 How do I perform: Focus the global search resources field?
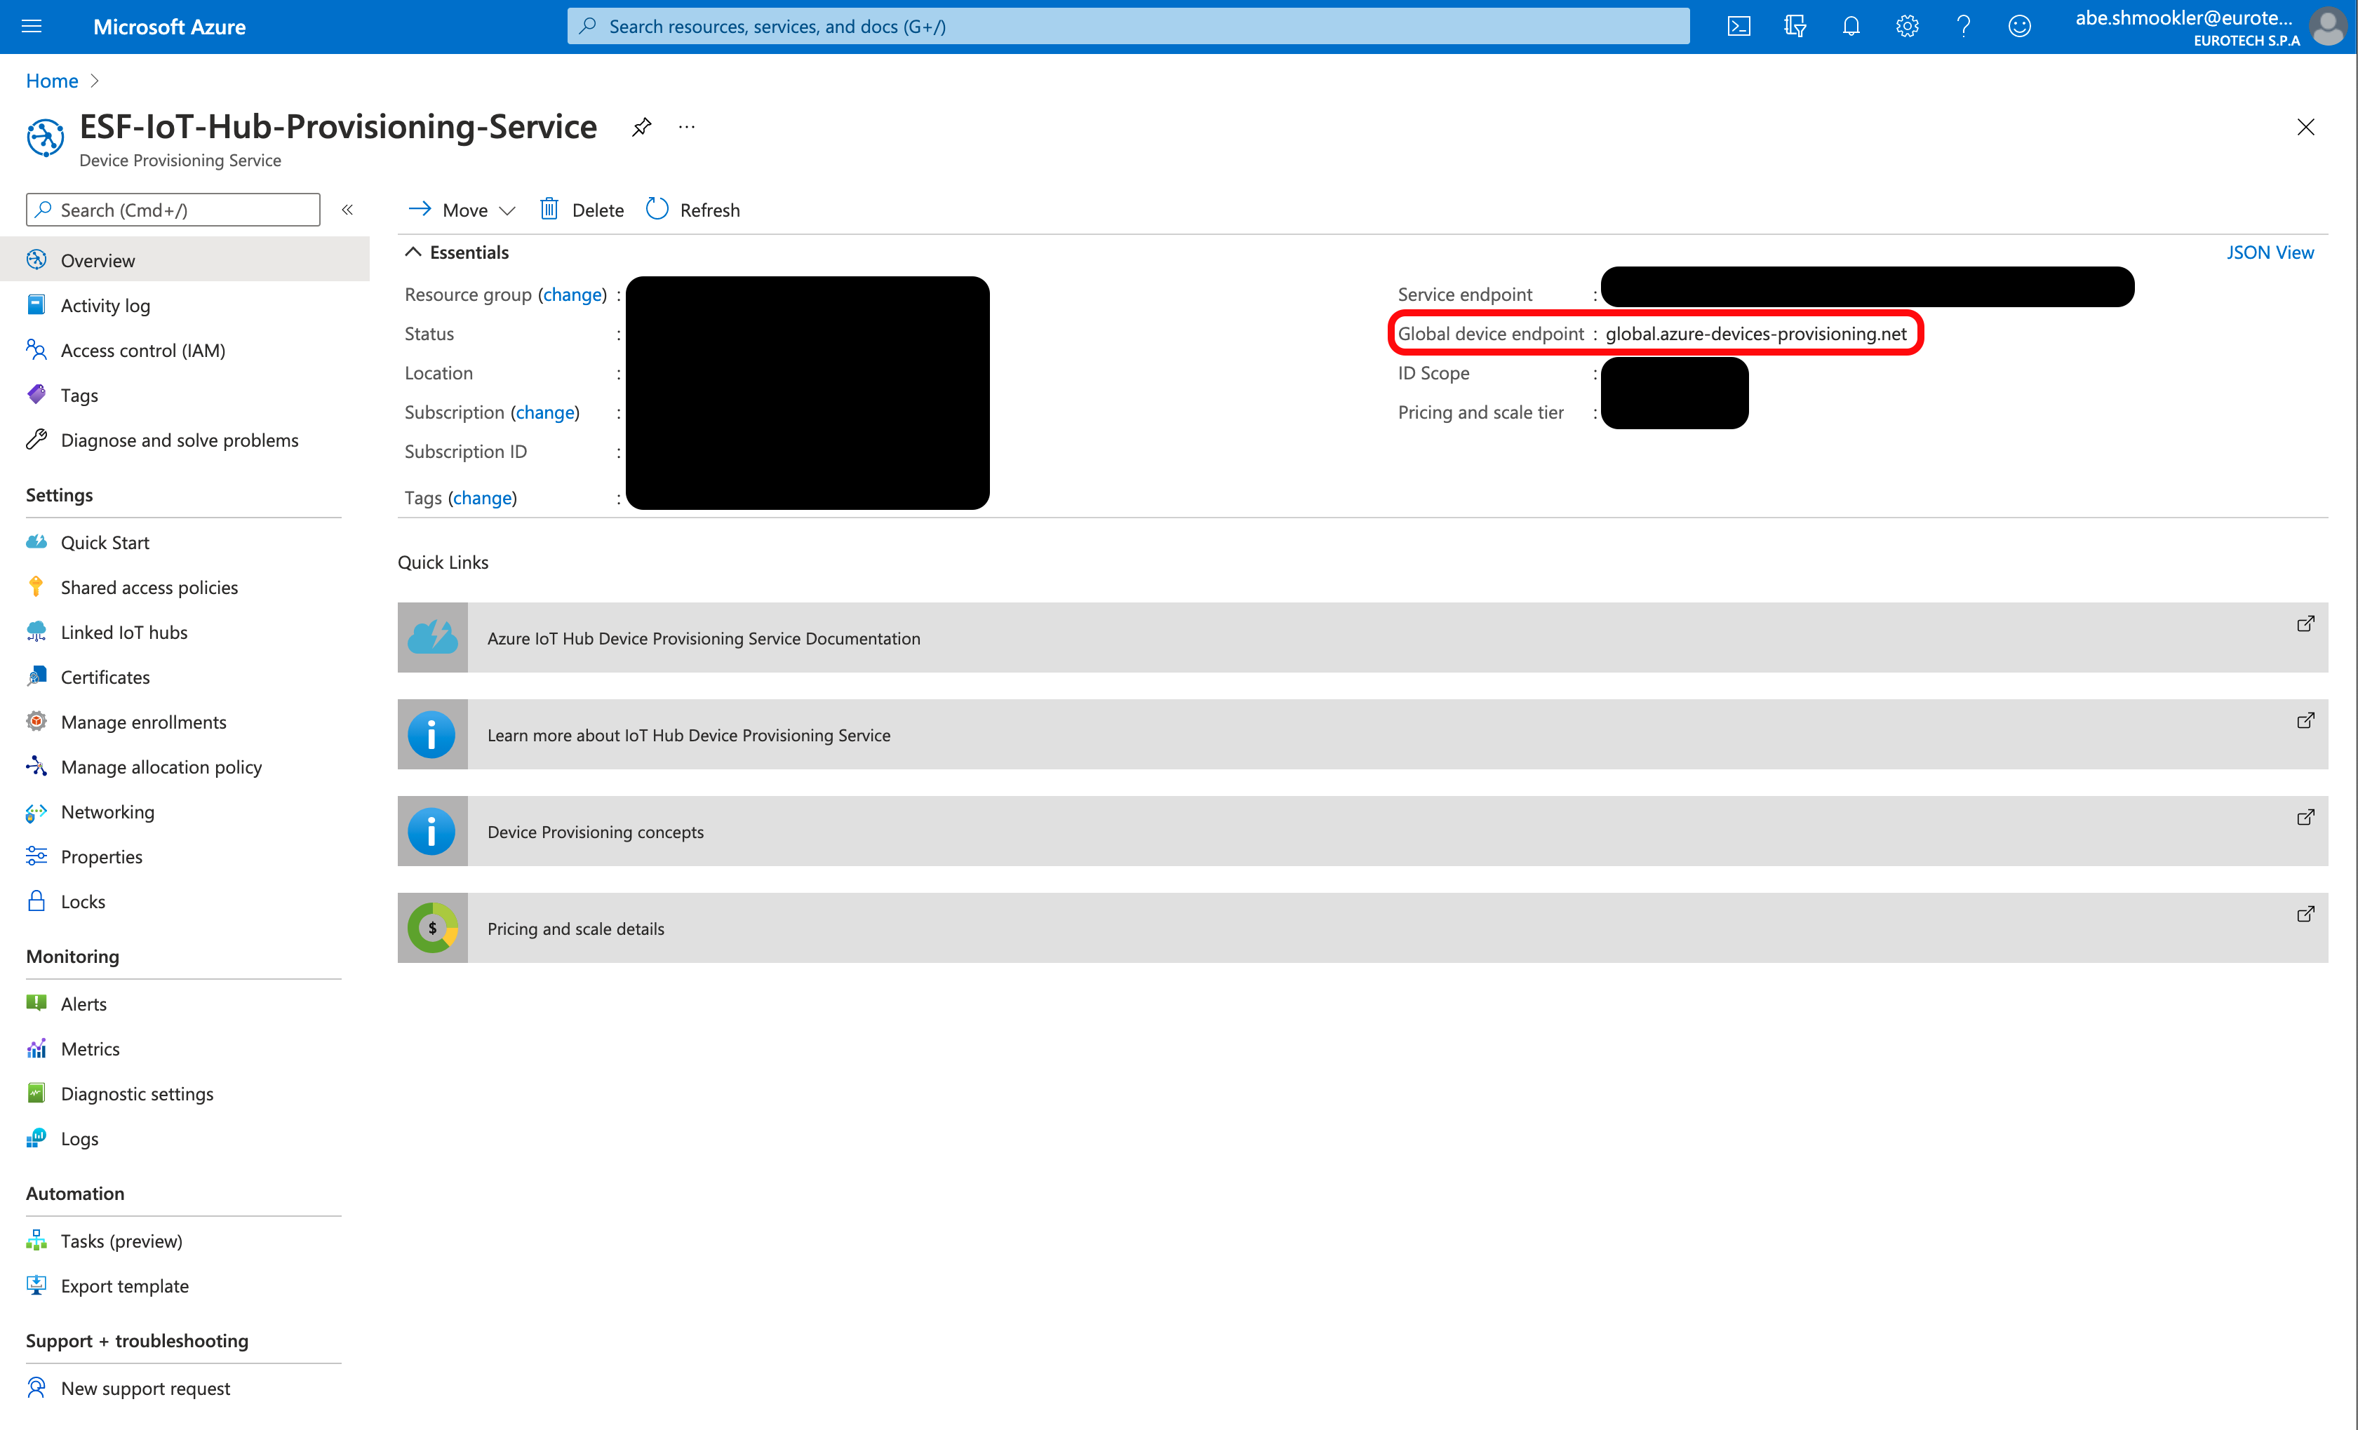coord(1127,26)
